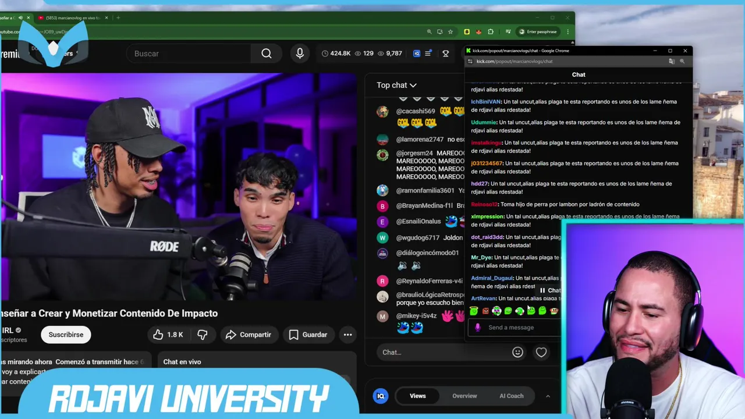Screen dimensions: 745x419
Task: Click Enter passphrase profile button
Action: (x=539, y=32)
